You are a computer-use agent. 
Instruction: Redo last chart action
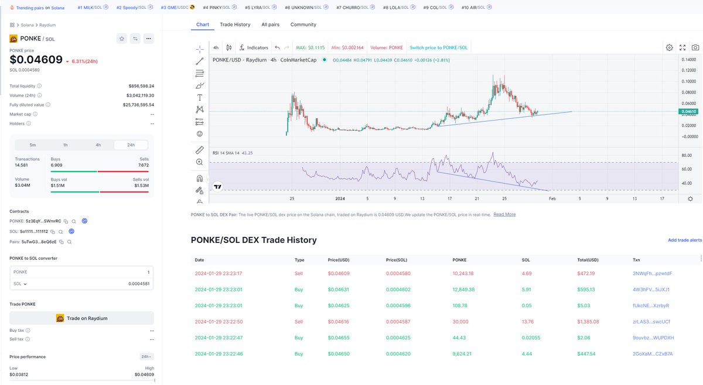[x=286, y=47]
